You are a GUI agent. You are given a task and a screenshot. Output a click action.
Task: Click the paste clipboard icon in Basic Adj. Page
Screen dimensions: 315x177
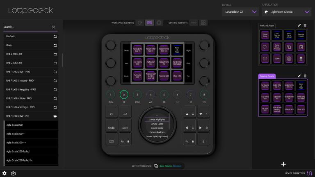[301, 47]
